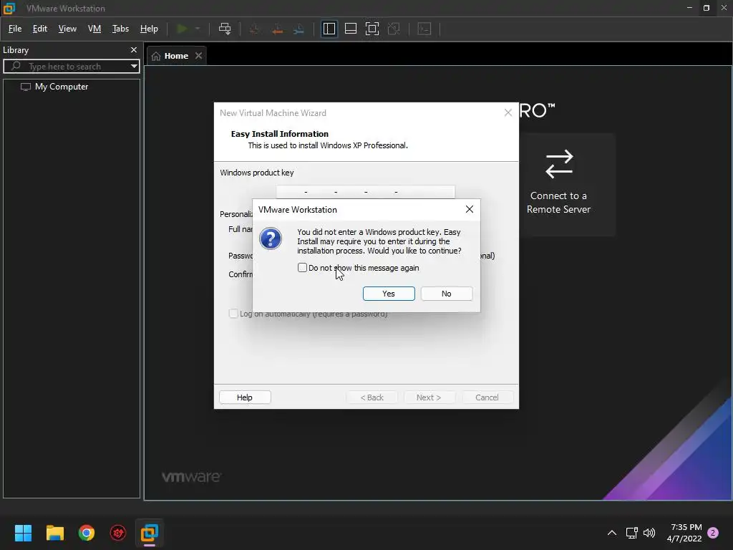This screenshot has height=550, width=733.
Task: Open the power options arrow next to play
Action: [198, 29]
